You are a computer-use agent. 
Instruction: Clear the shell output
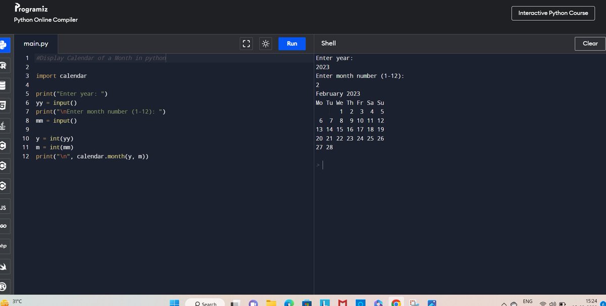pos(590,43)
